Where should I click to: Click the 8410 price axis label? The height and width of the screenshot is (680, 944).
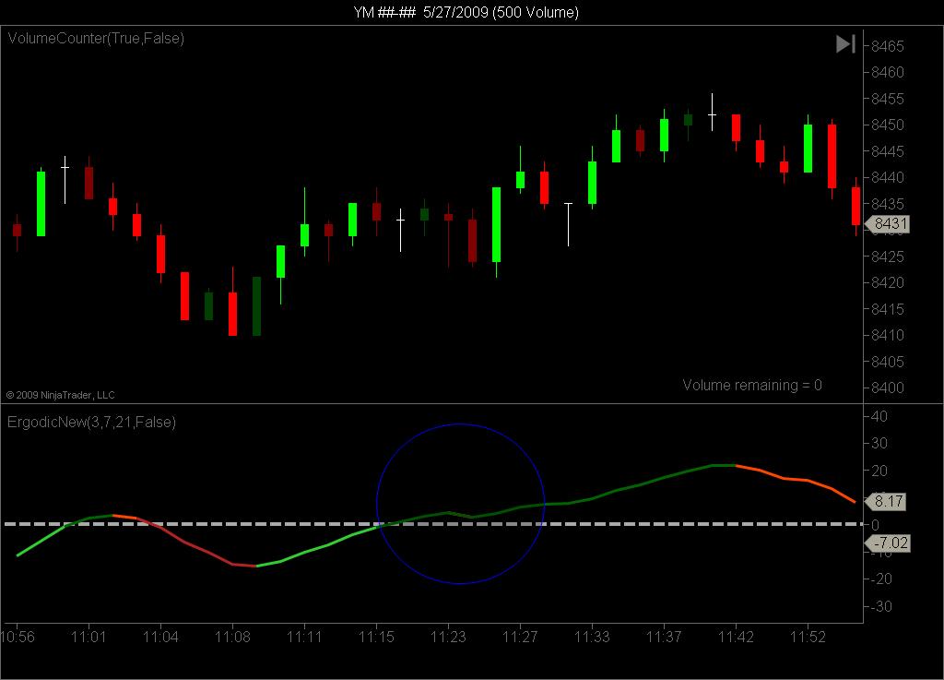888,336
